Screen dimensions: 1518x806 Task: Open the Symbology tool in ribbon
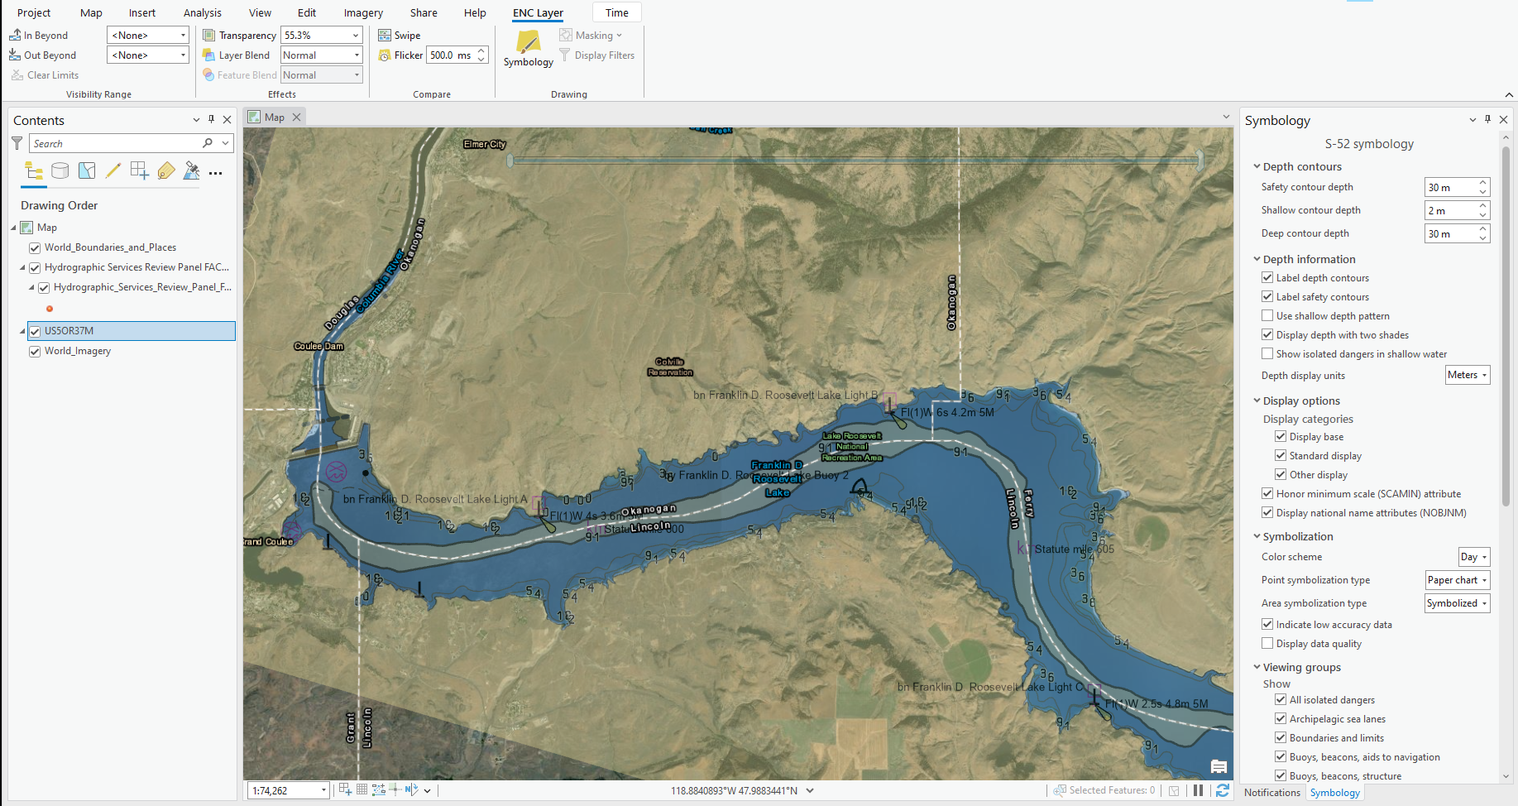528,48
